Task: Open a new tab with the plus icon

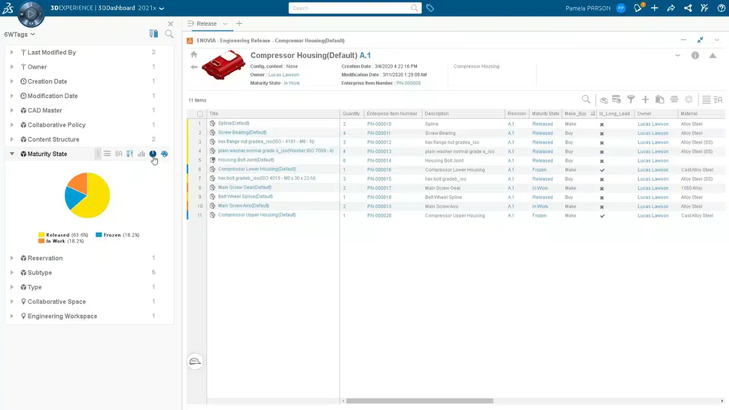Action: point(239,24)
